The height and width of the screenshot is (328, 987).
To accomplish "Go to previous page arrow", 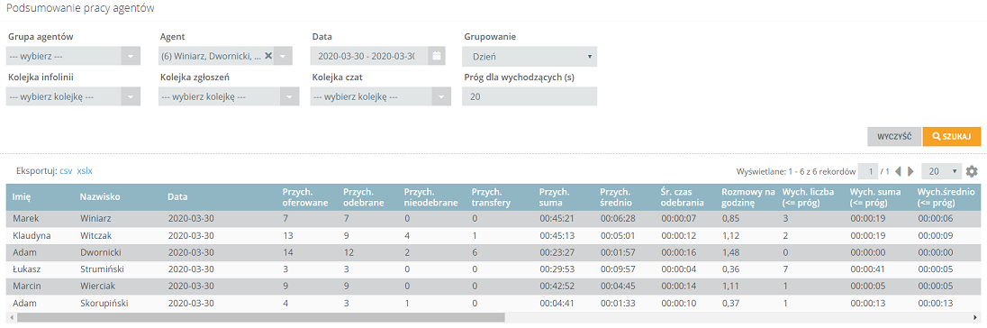I will tap(898, 171).
